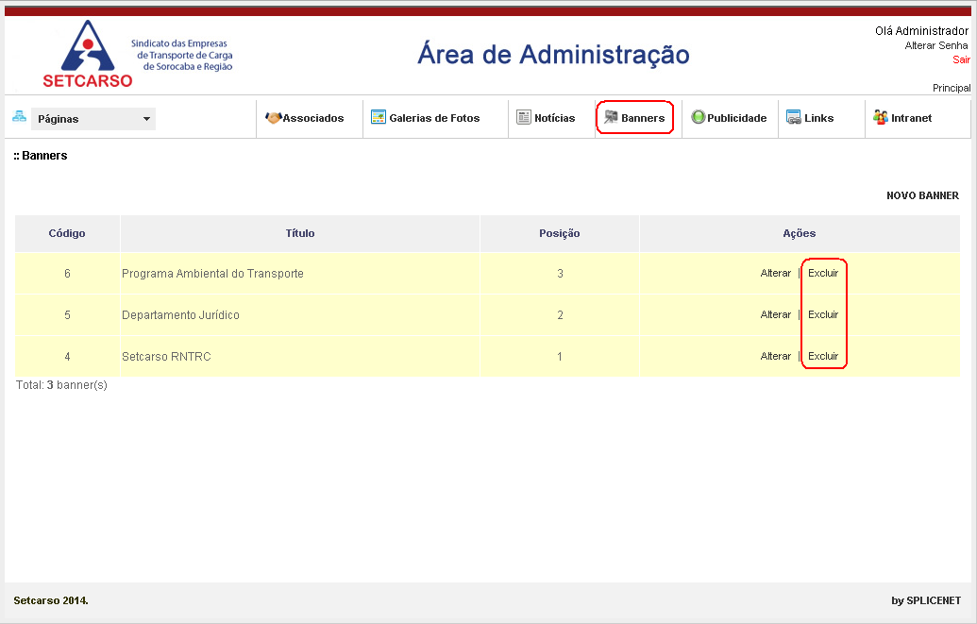The height and width of the screenshot is (624, 977).
Task: Click the Alterar Senha link
Action: coord(935,45)
